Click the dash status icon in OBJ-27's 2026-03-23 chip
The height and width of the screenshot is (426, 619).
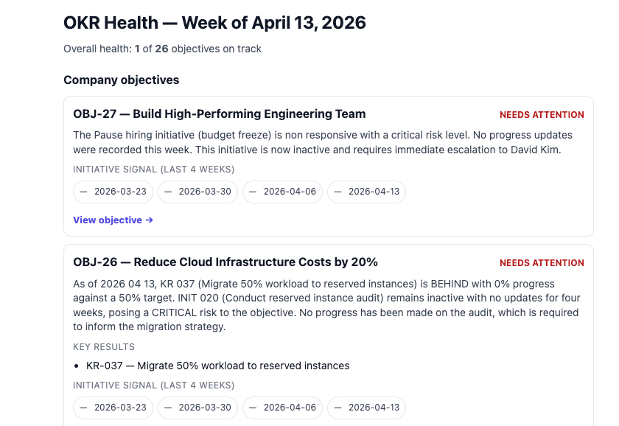coord(83,192)
